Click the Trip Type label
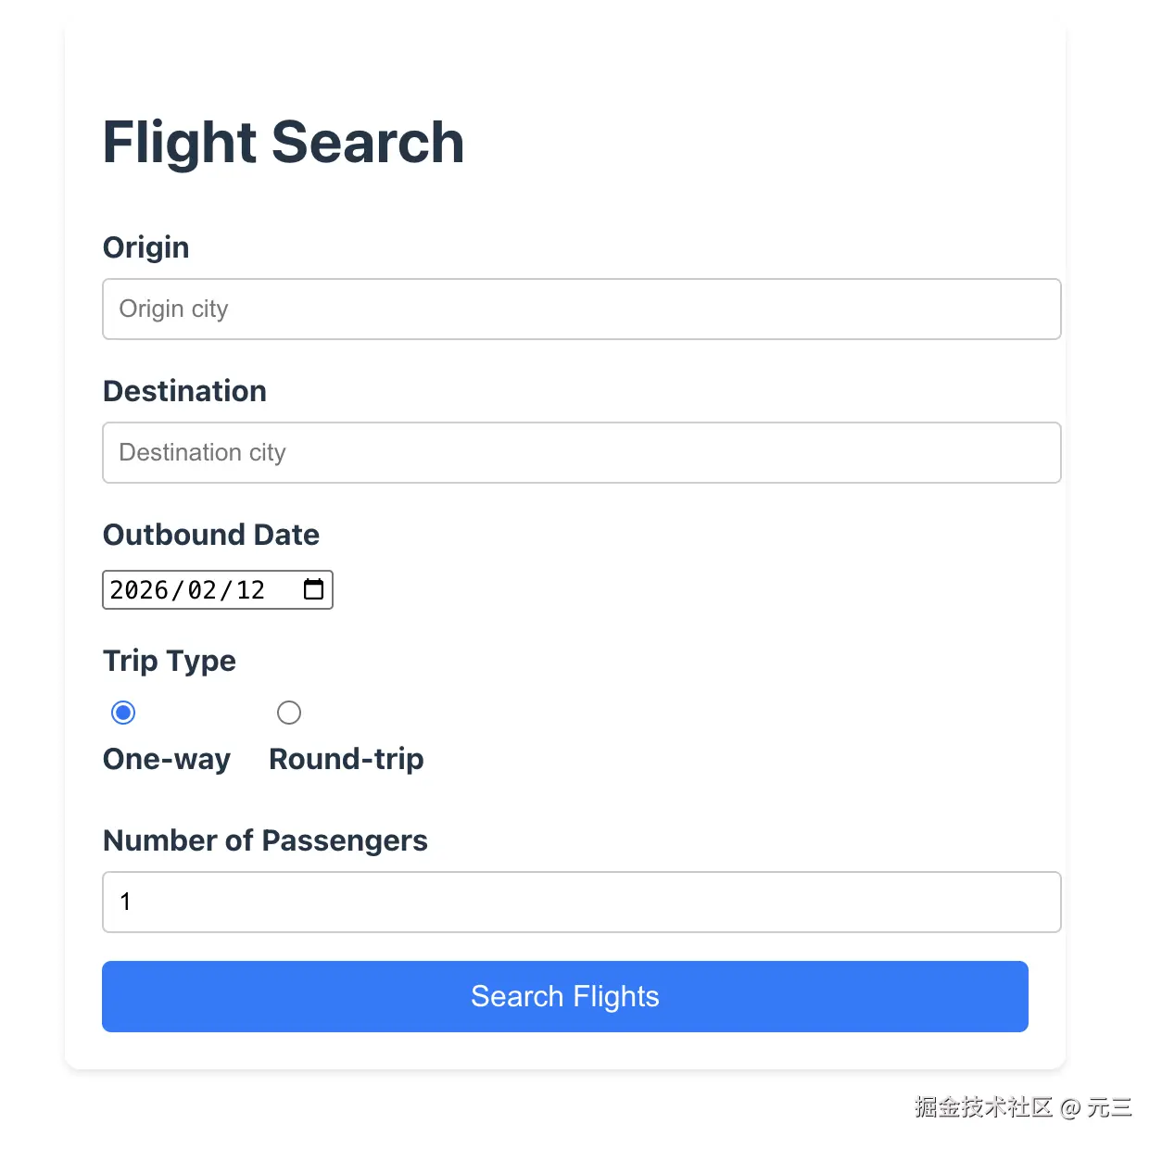The width and height of the screenshot is (1162, 1149). [x=169, y=661]
